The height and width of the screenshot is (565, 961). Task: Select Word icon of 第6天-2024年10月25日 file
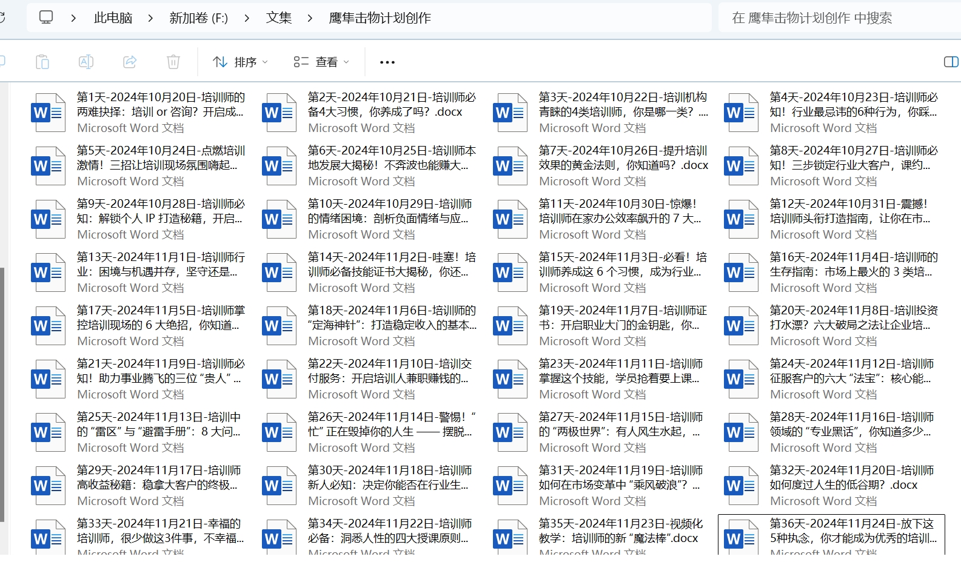click(x=279, y=166)
